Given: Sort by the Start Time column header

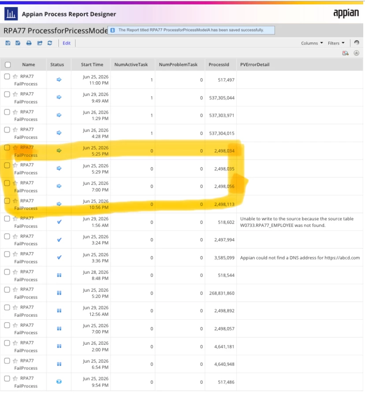Looking at the screenshot, I should tap(92, 64).
